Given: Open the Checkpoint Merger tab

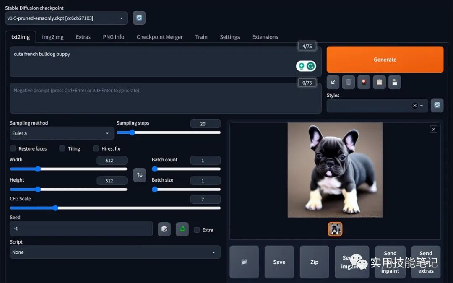Looking at the screenshot, I should coord(159,37).
